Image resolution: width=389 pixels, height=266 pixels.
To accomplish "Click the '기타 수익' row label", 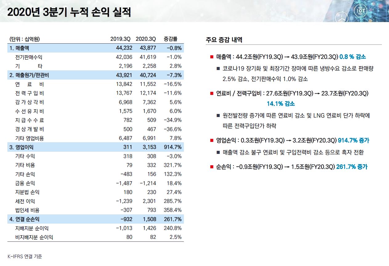I will [x=25, y=156].
